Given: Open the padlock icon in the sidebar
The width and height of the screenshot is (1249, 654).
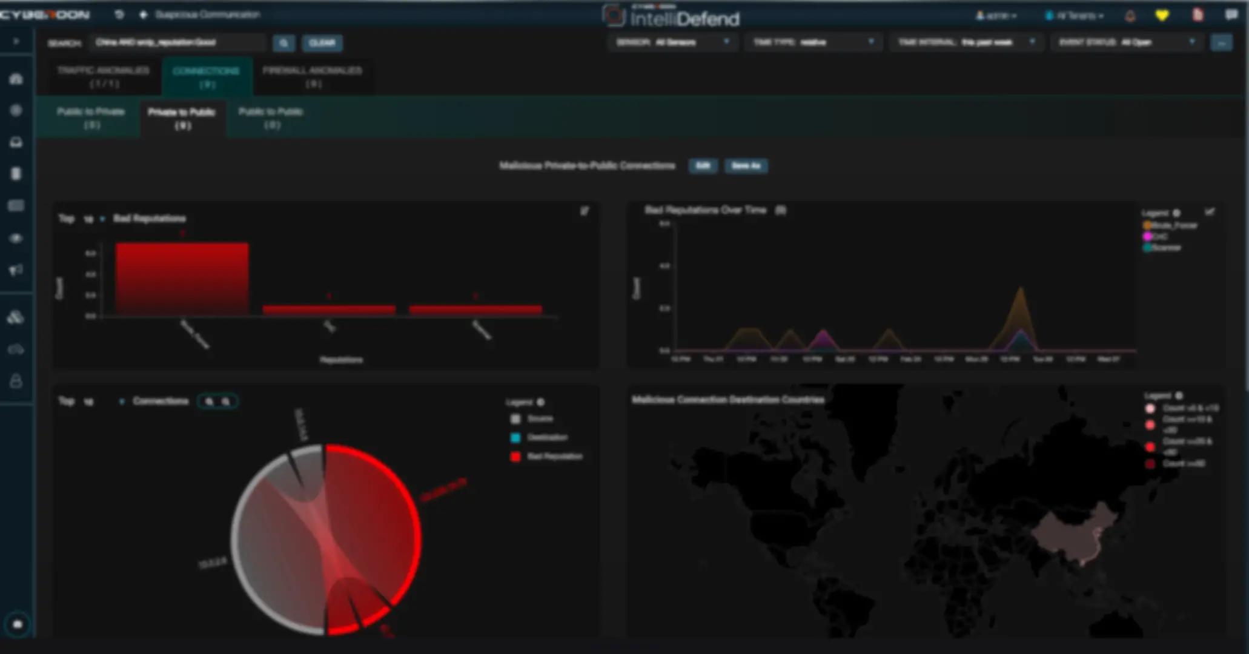Looking at the screenshot, I should (16, 381).
